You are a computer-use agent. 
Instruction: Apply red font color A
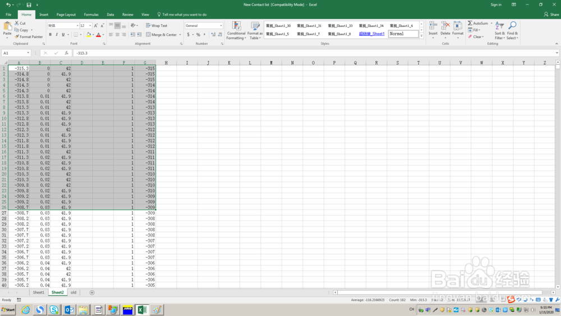click(x=98, y=35)
